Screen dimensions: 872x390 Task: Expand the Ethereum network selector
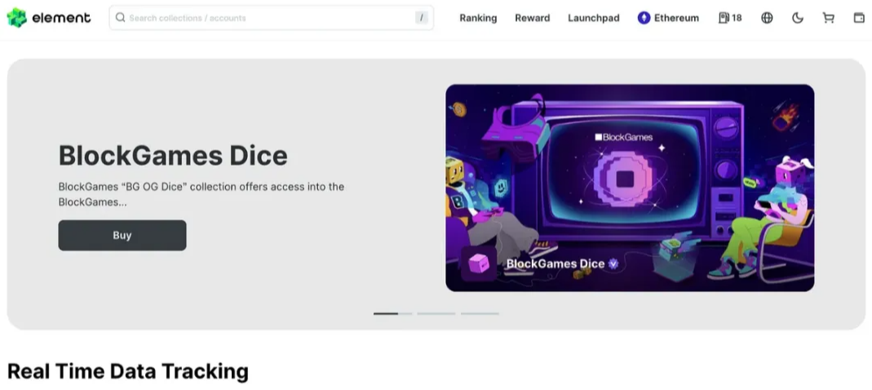pyautogui.click(x=668, y=18)
